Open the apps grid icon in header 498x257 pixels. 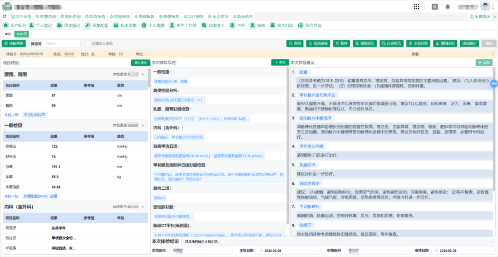pyautogui.click(x=417, y=6)
